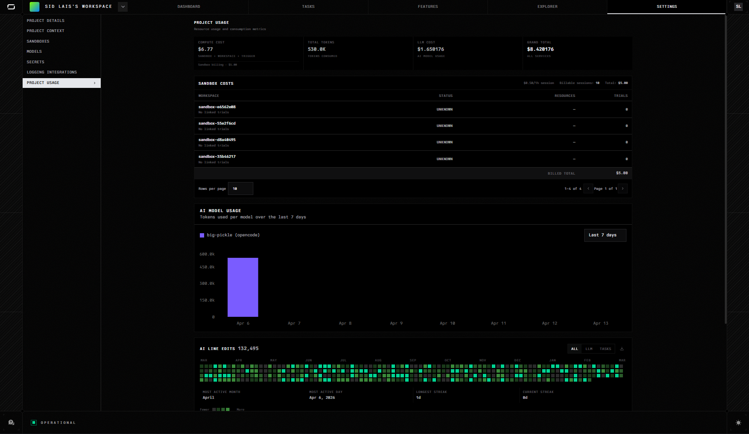
Task: Open Logging Integrations settings
Action: [62, 72]
